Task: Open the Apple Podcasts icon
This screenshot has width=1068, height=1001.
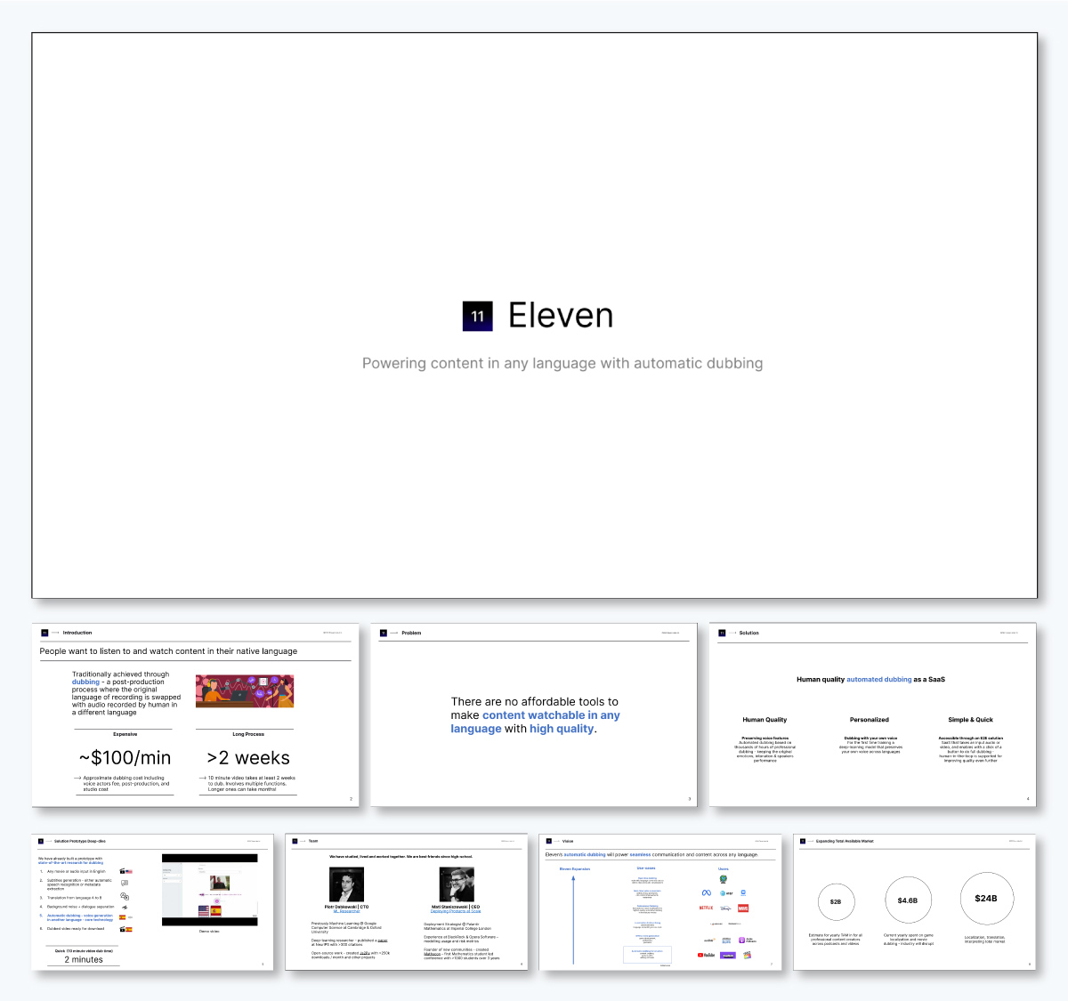Action: pos(741,940)
